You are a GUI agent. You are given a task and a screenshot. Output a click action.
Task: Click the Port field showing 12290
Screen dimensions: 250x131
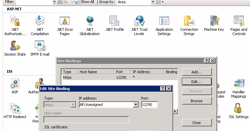coord(150,105)
